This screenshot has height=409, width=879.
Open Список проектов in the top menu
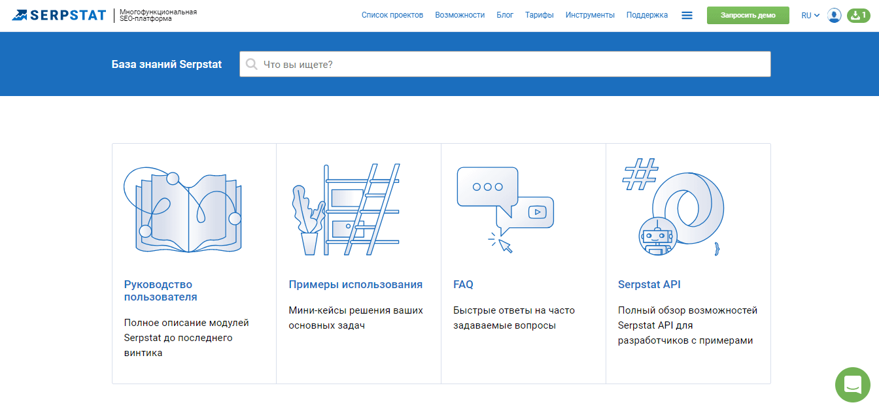(392, 15)
